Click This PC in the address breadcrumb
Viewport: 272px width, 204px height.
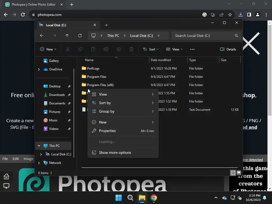(x=113, y=36)
